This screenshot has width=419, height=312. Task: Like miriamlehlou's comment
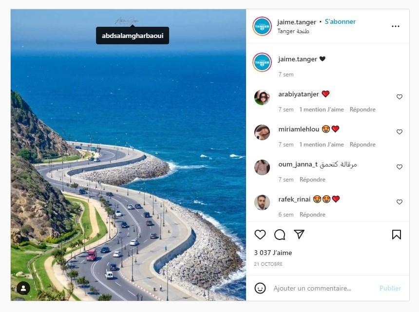click(399, 132)
